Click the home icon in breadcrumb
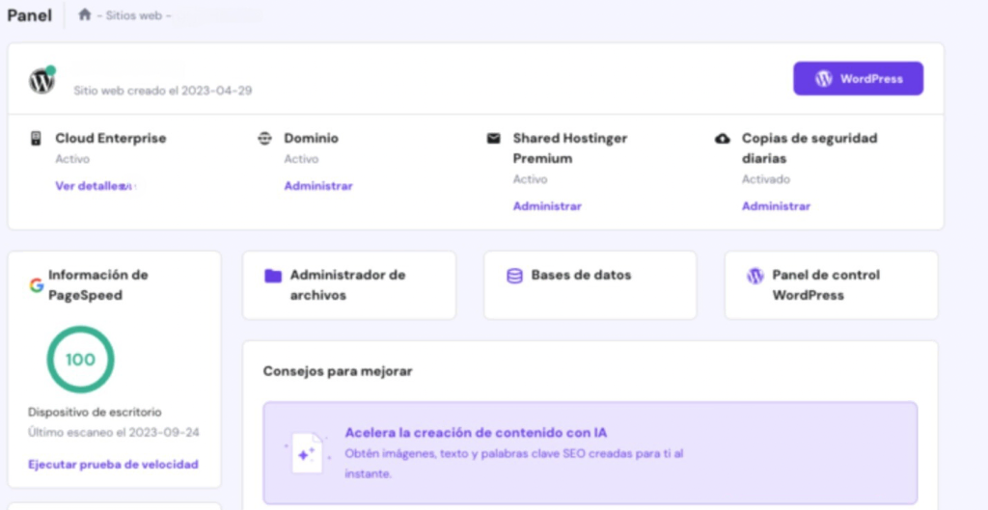Image resolution: width=988 pixels, height=510 pixels. click(85, 15)
